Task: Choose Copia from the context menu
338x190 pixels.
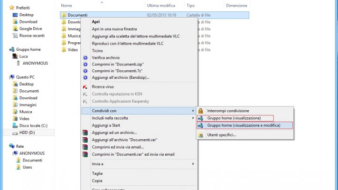Action: pos(97,180)
